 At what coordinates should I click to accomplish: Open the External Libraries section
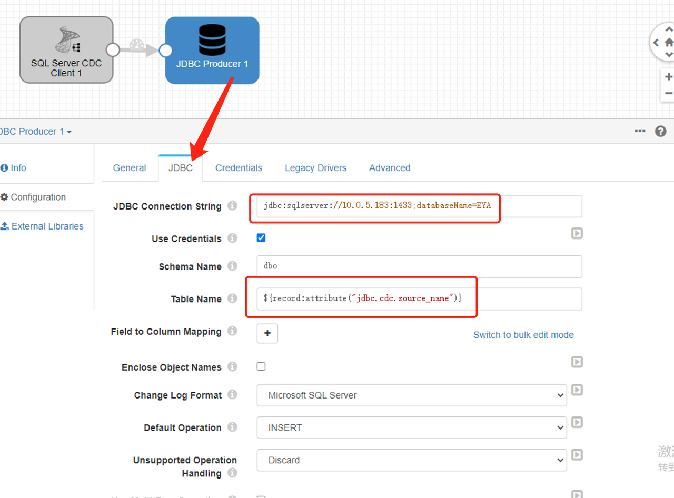tap(47, 226)
